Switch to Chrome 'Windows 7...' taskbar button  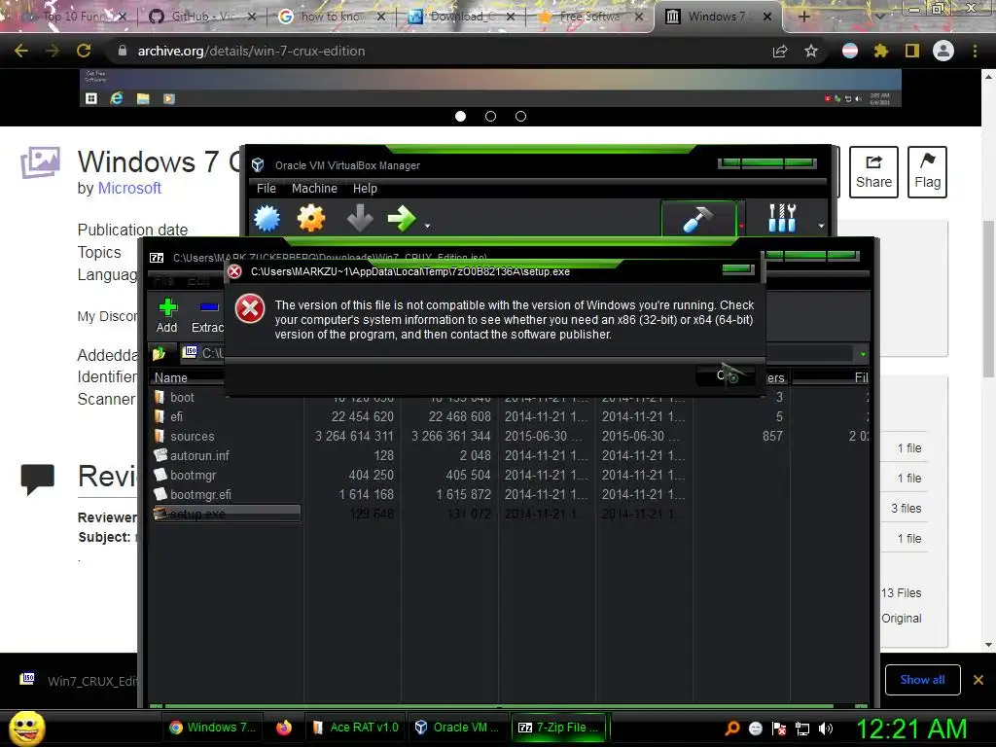click(x=213, y=728)
